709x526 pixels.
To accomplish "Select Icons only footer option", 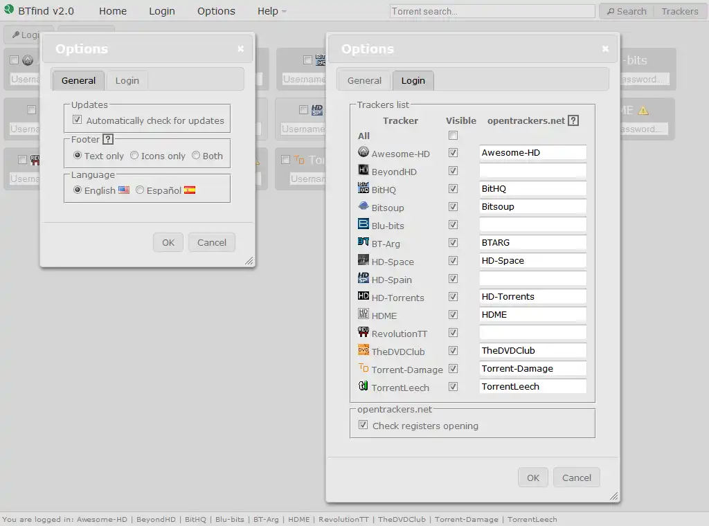I will (134, 155).
